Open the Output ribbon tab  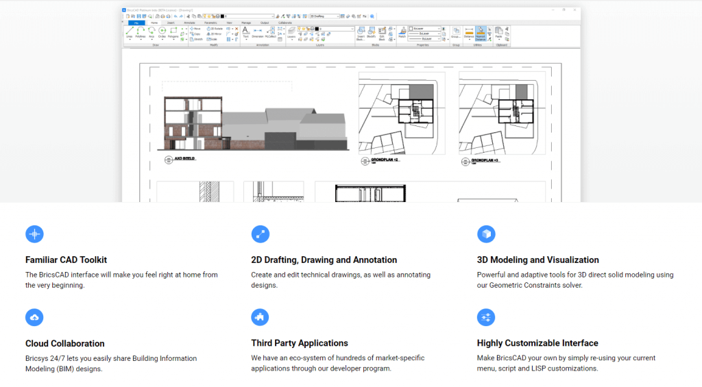click(x=265, y=23)
